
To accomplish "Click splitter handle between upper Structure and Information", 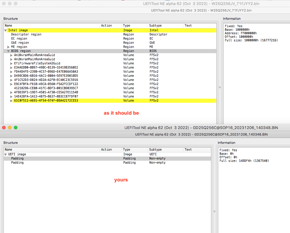I will (x=220, y=87).
